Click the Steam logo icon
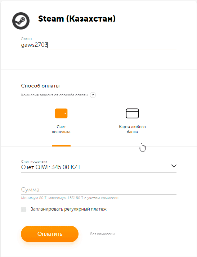 coord(21,21)
